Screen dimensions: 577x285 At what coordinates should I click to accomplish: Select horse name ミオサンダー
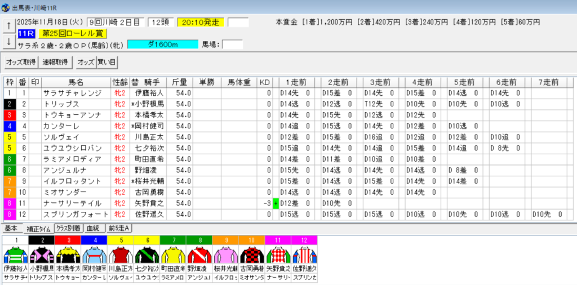click(x=65, y=192)
